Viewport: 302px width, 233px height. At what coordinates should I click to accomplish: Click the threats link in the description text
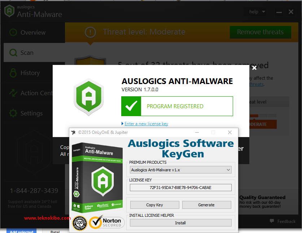[256, 84]
